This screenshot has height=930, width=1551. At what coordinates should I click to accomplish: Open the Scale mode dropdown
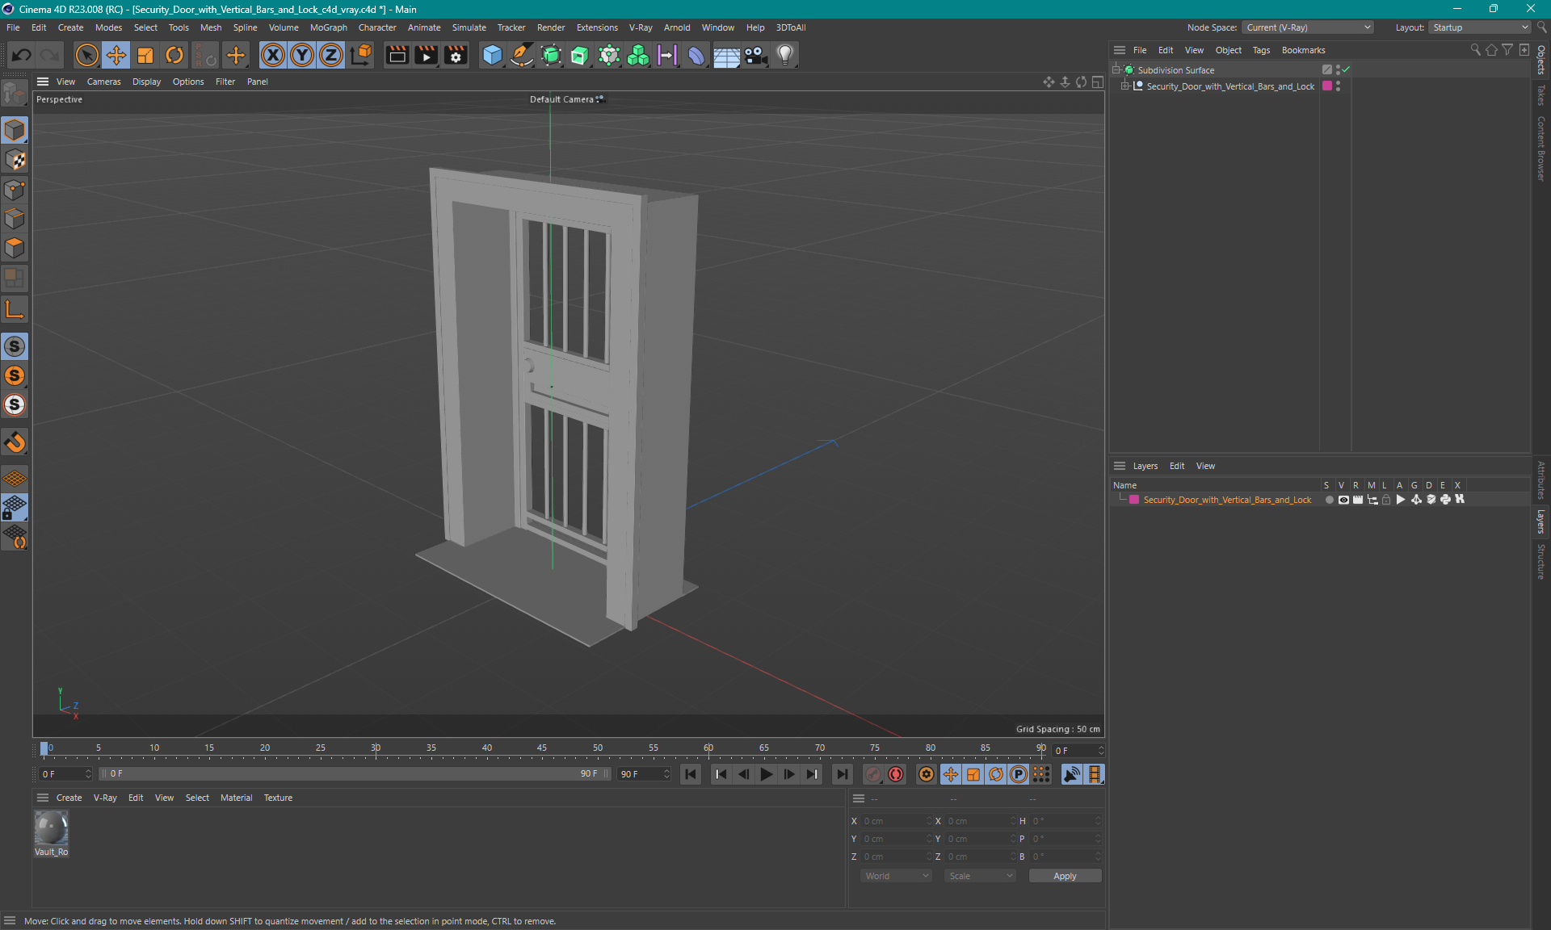click(980, 876)
